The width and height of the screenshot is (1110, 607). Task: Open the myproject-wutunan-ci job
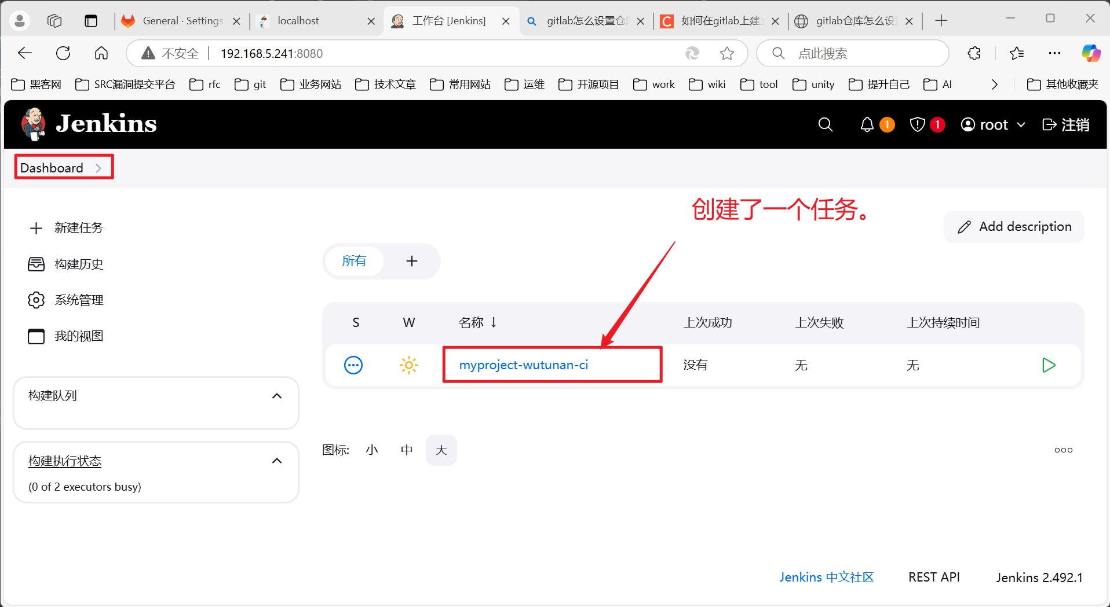523,365
